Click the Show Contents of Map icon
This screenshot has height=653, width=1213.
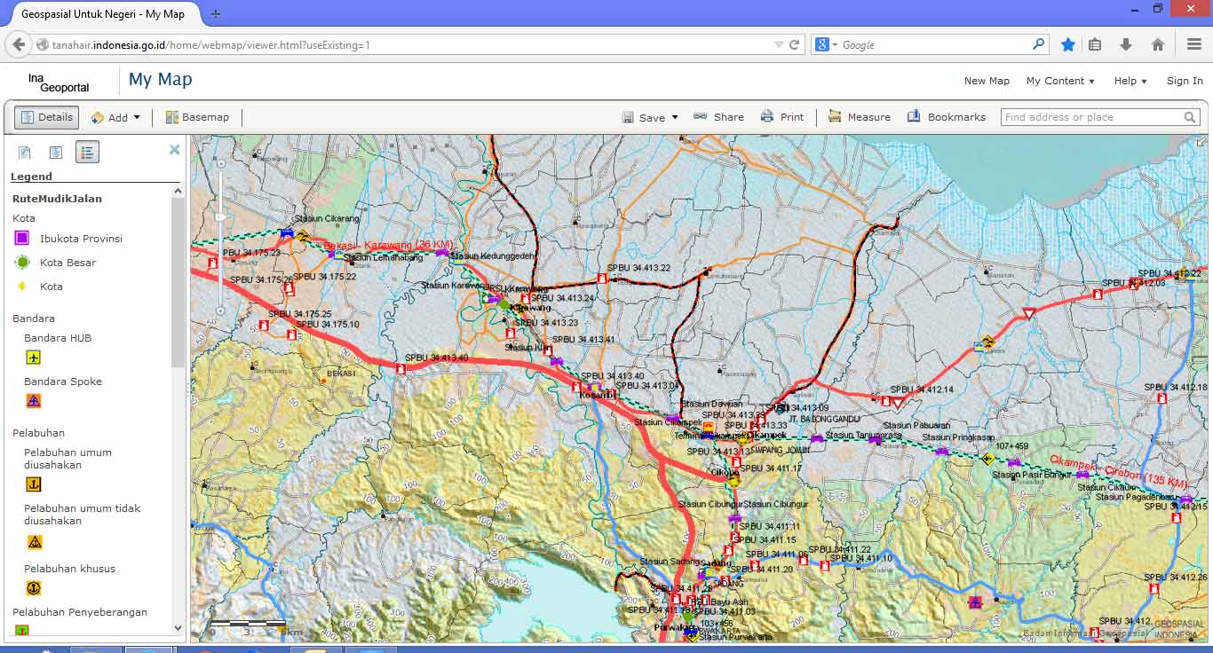point(56,153)
